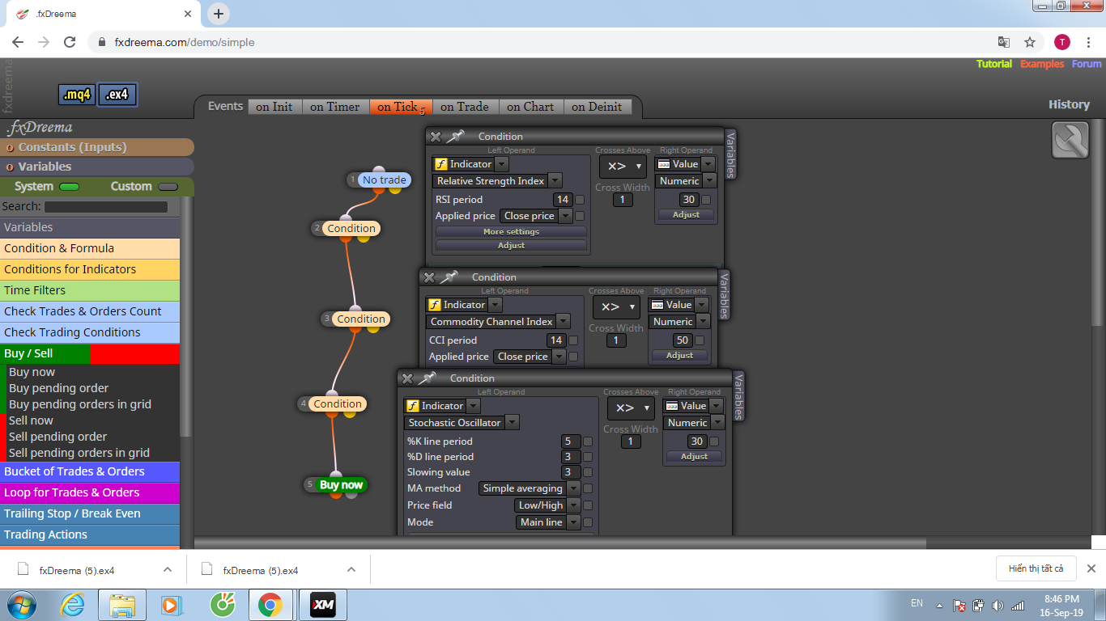Open Chrome profile avatar T
Image resolution: width=1106 pixels, height=621 pixels.
tap(1061, 42)
